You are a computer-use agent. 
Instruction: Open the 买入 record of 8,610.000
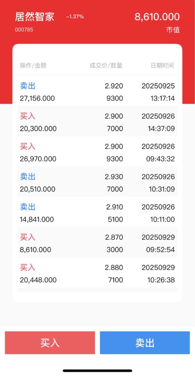coord(97,243)
